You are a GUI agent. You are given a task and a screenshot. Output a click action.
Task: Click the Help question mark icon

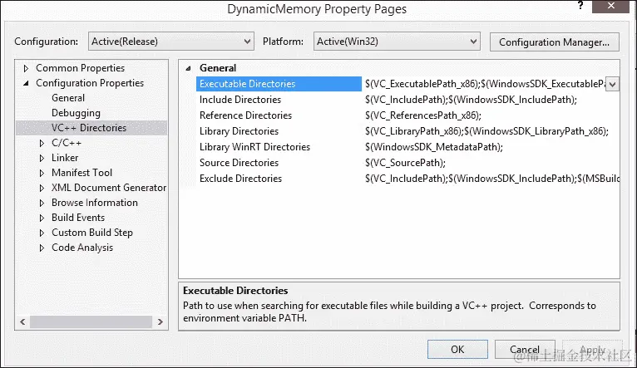[580, 6]
